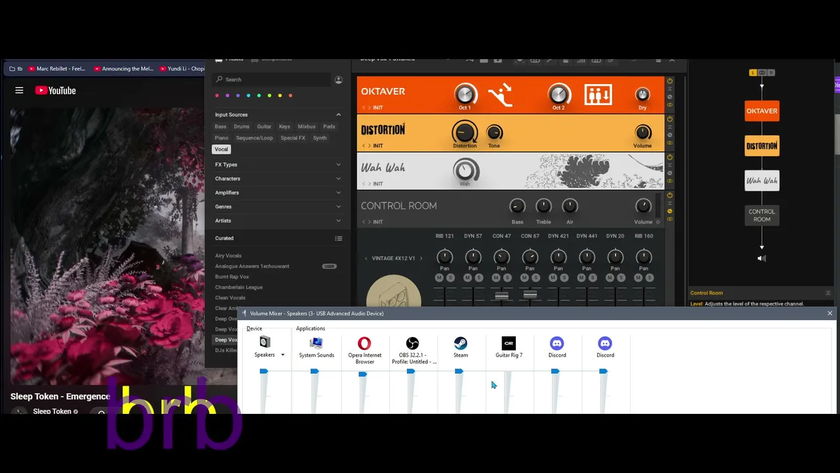Collapse the Control Room info panel
840x473 pixels.
click(x=828, y=293)
